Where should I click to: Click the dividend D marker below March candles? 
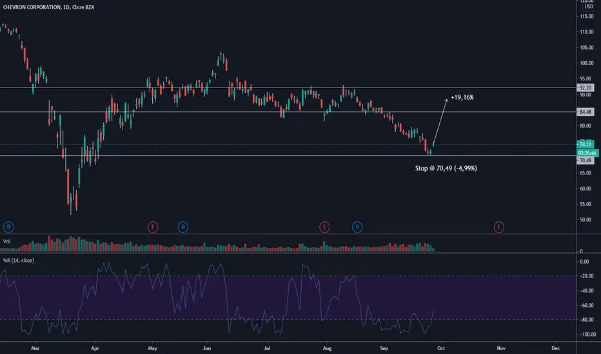[8, 227]
